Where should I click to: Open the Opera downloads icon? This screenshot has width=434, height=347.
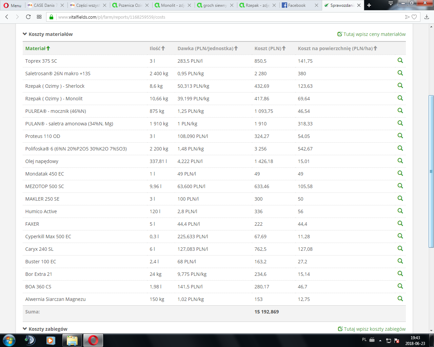(427, 17)
